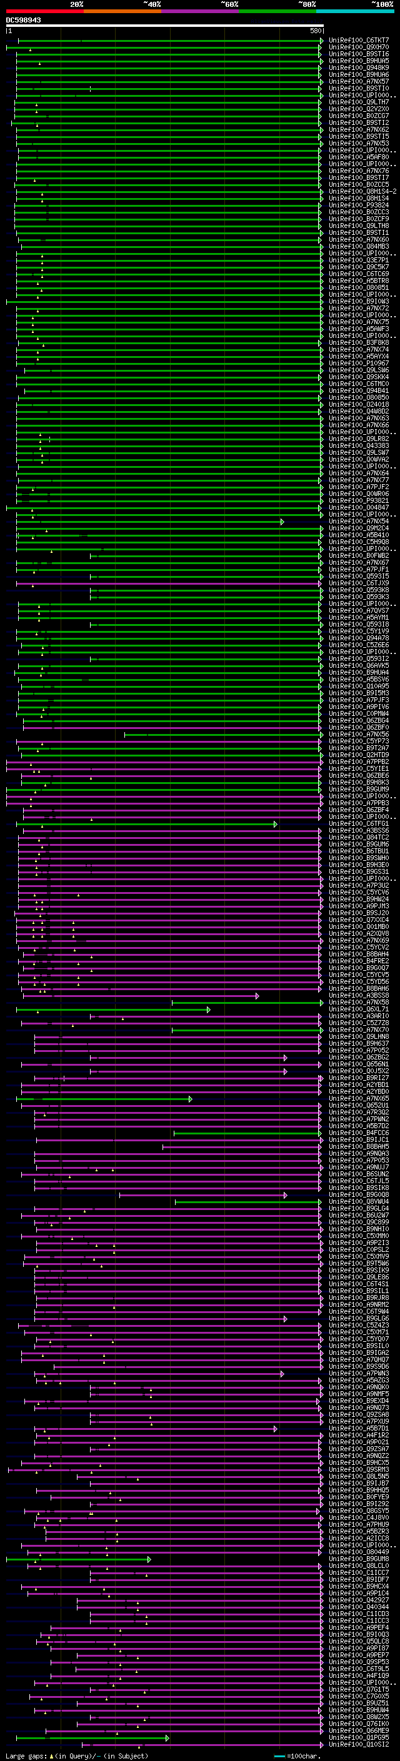Select hit UniRef100_A7QVS7
Image resolution: width=400 pixels, height=1761 pixels.
point(358,611)
